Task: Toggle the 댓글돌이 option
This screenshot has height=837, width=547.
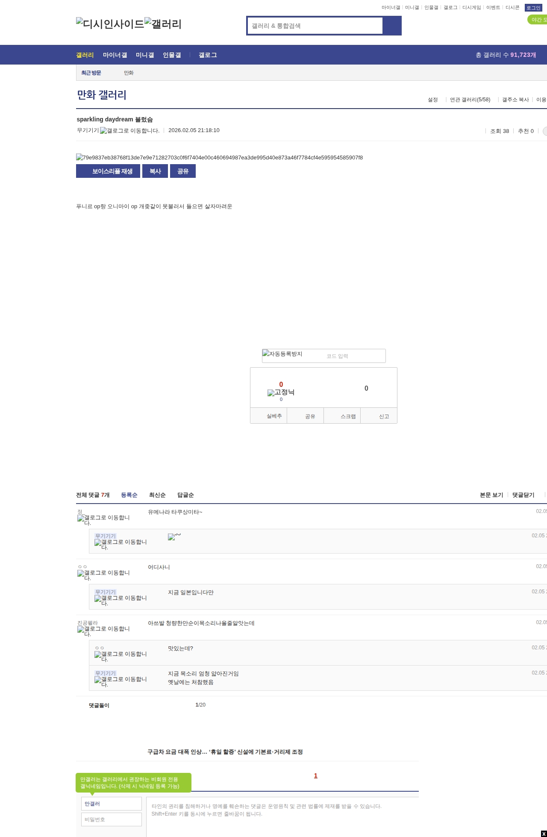Action: click(99, 705)
